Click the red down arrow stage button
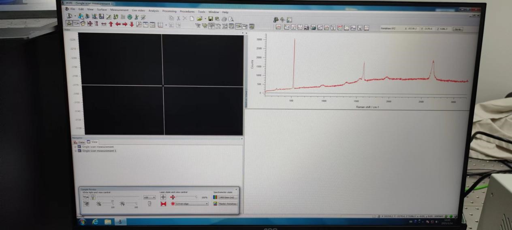512x230 pixels. (x=132, y=24)
